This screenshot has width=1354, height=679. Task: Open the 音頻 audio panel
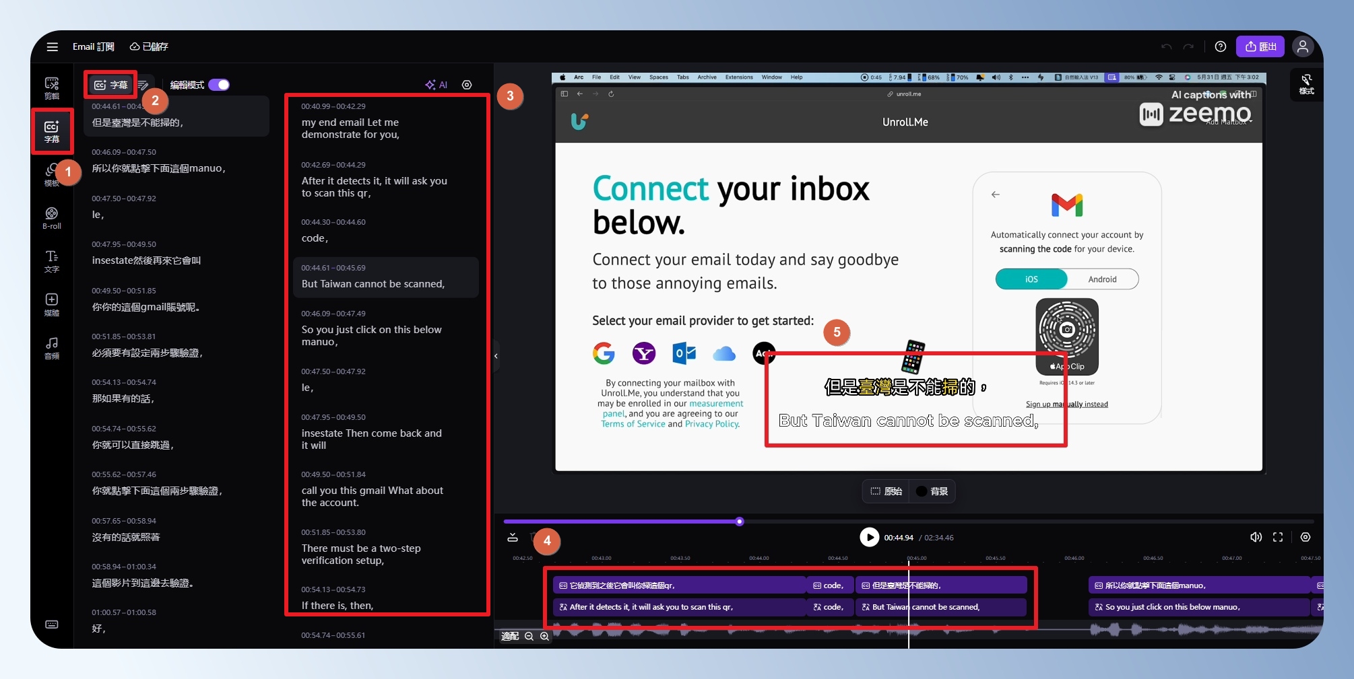[x=52, y=348]
